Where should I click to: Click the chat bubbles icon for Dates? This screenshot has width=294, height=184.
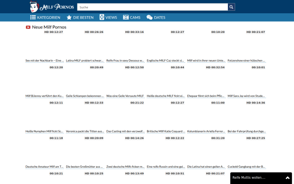[149, 17]
